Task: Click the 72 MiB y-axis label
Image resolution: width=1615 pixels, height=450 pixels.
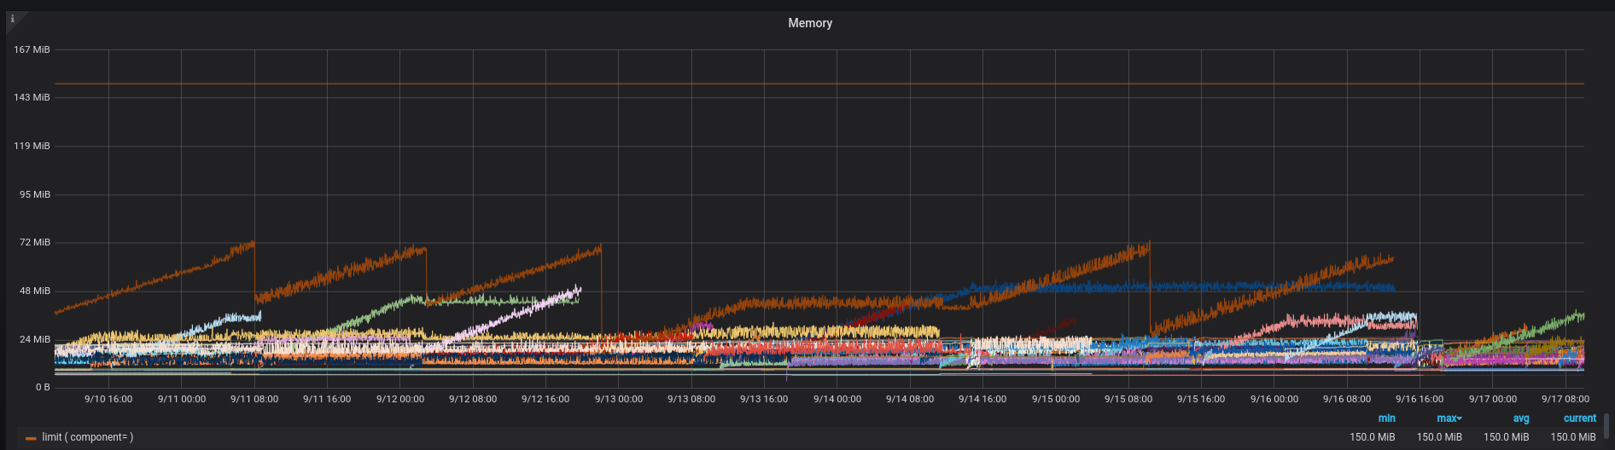Action: tap(35, 242)
